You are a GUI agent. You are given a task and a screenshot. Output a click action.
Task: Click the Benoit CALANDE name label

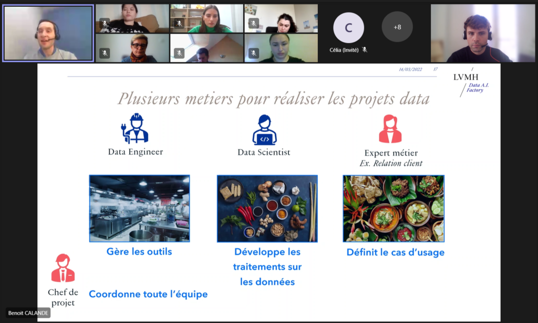28,313
